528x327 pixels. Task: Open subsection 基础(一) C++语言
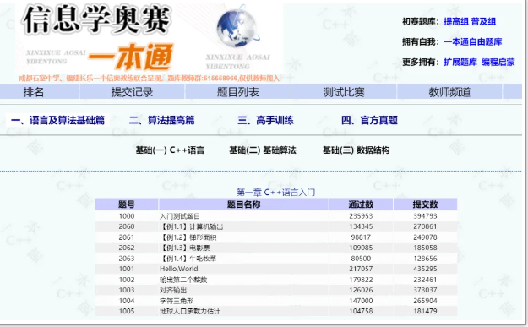(x=170, y=150)
